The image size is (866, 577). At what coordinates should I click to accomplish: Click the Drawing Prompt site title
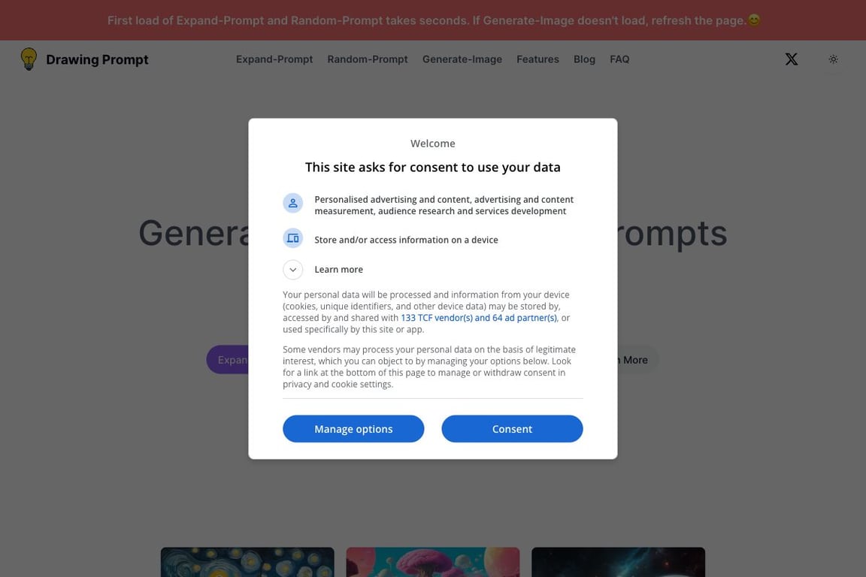click(x=97, y=60)
